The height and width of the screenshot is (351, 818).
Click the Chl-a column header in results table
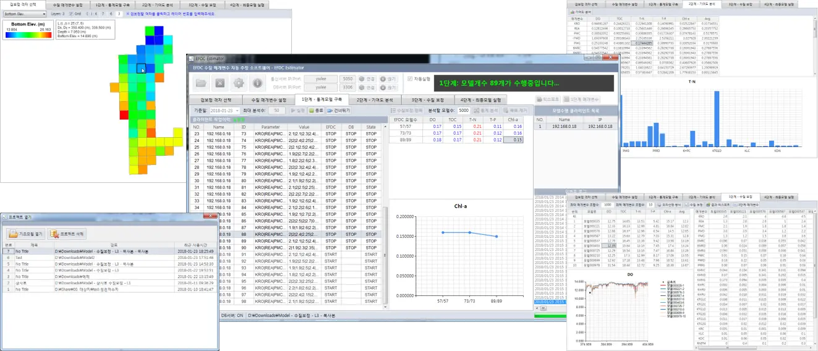(513, 119)
